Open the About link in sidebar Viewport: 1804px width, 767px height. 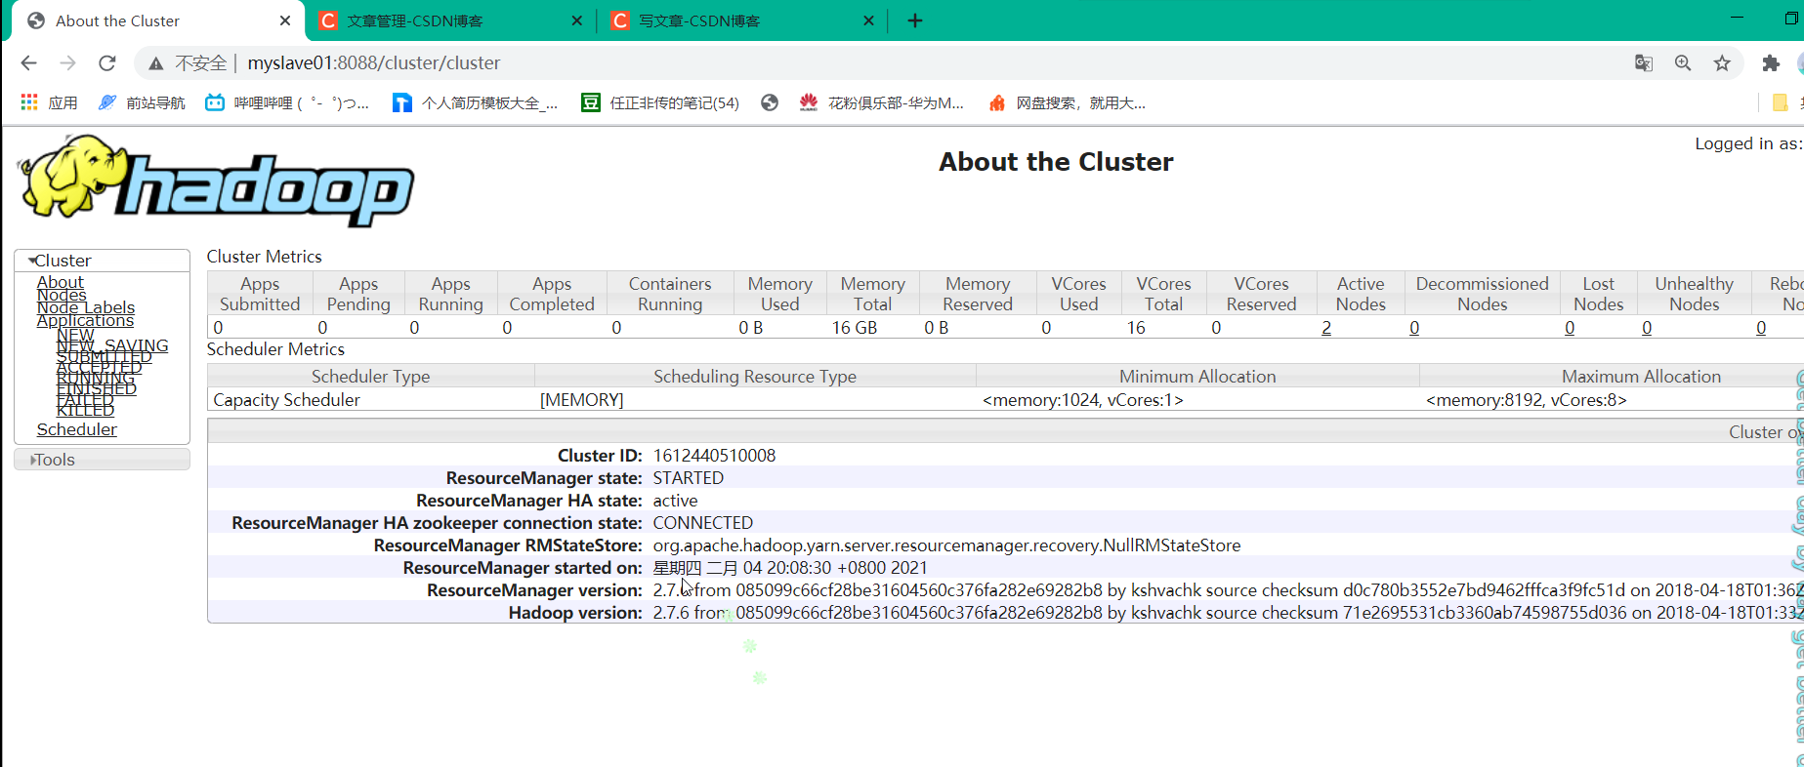point(61,282)
